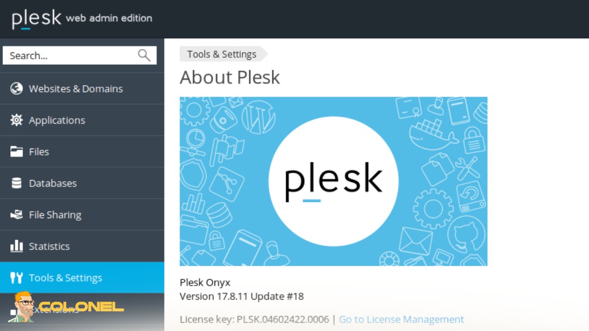Select the Websites & Domains globe icon
This screenshot has width=589, height=331.
16,88
